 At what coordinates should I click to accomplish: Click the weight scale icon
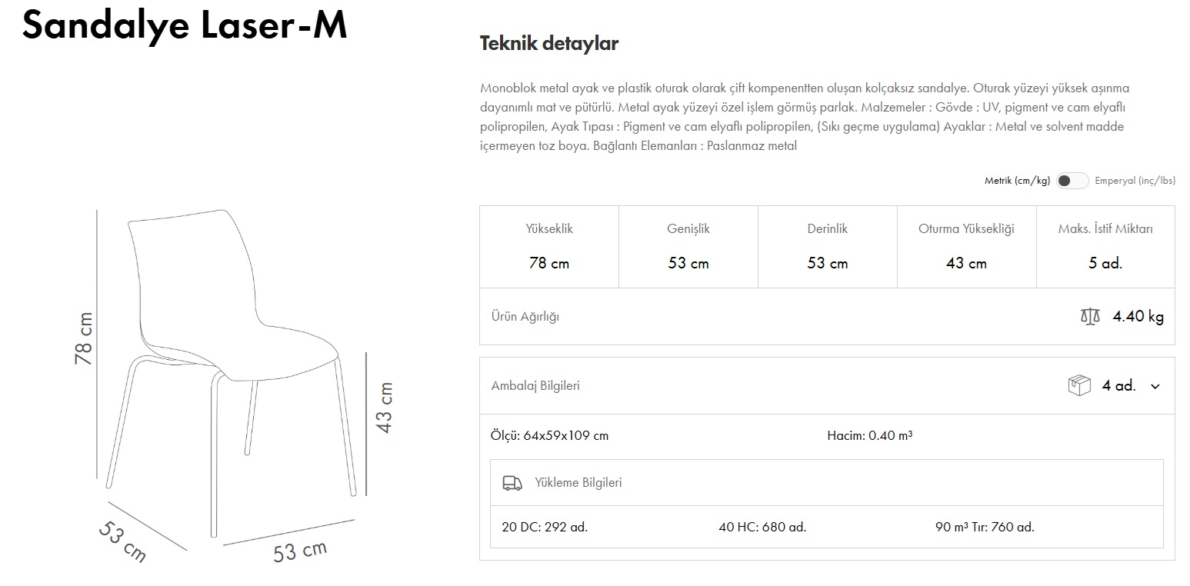coord(1090,317)
